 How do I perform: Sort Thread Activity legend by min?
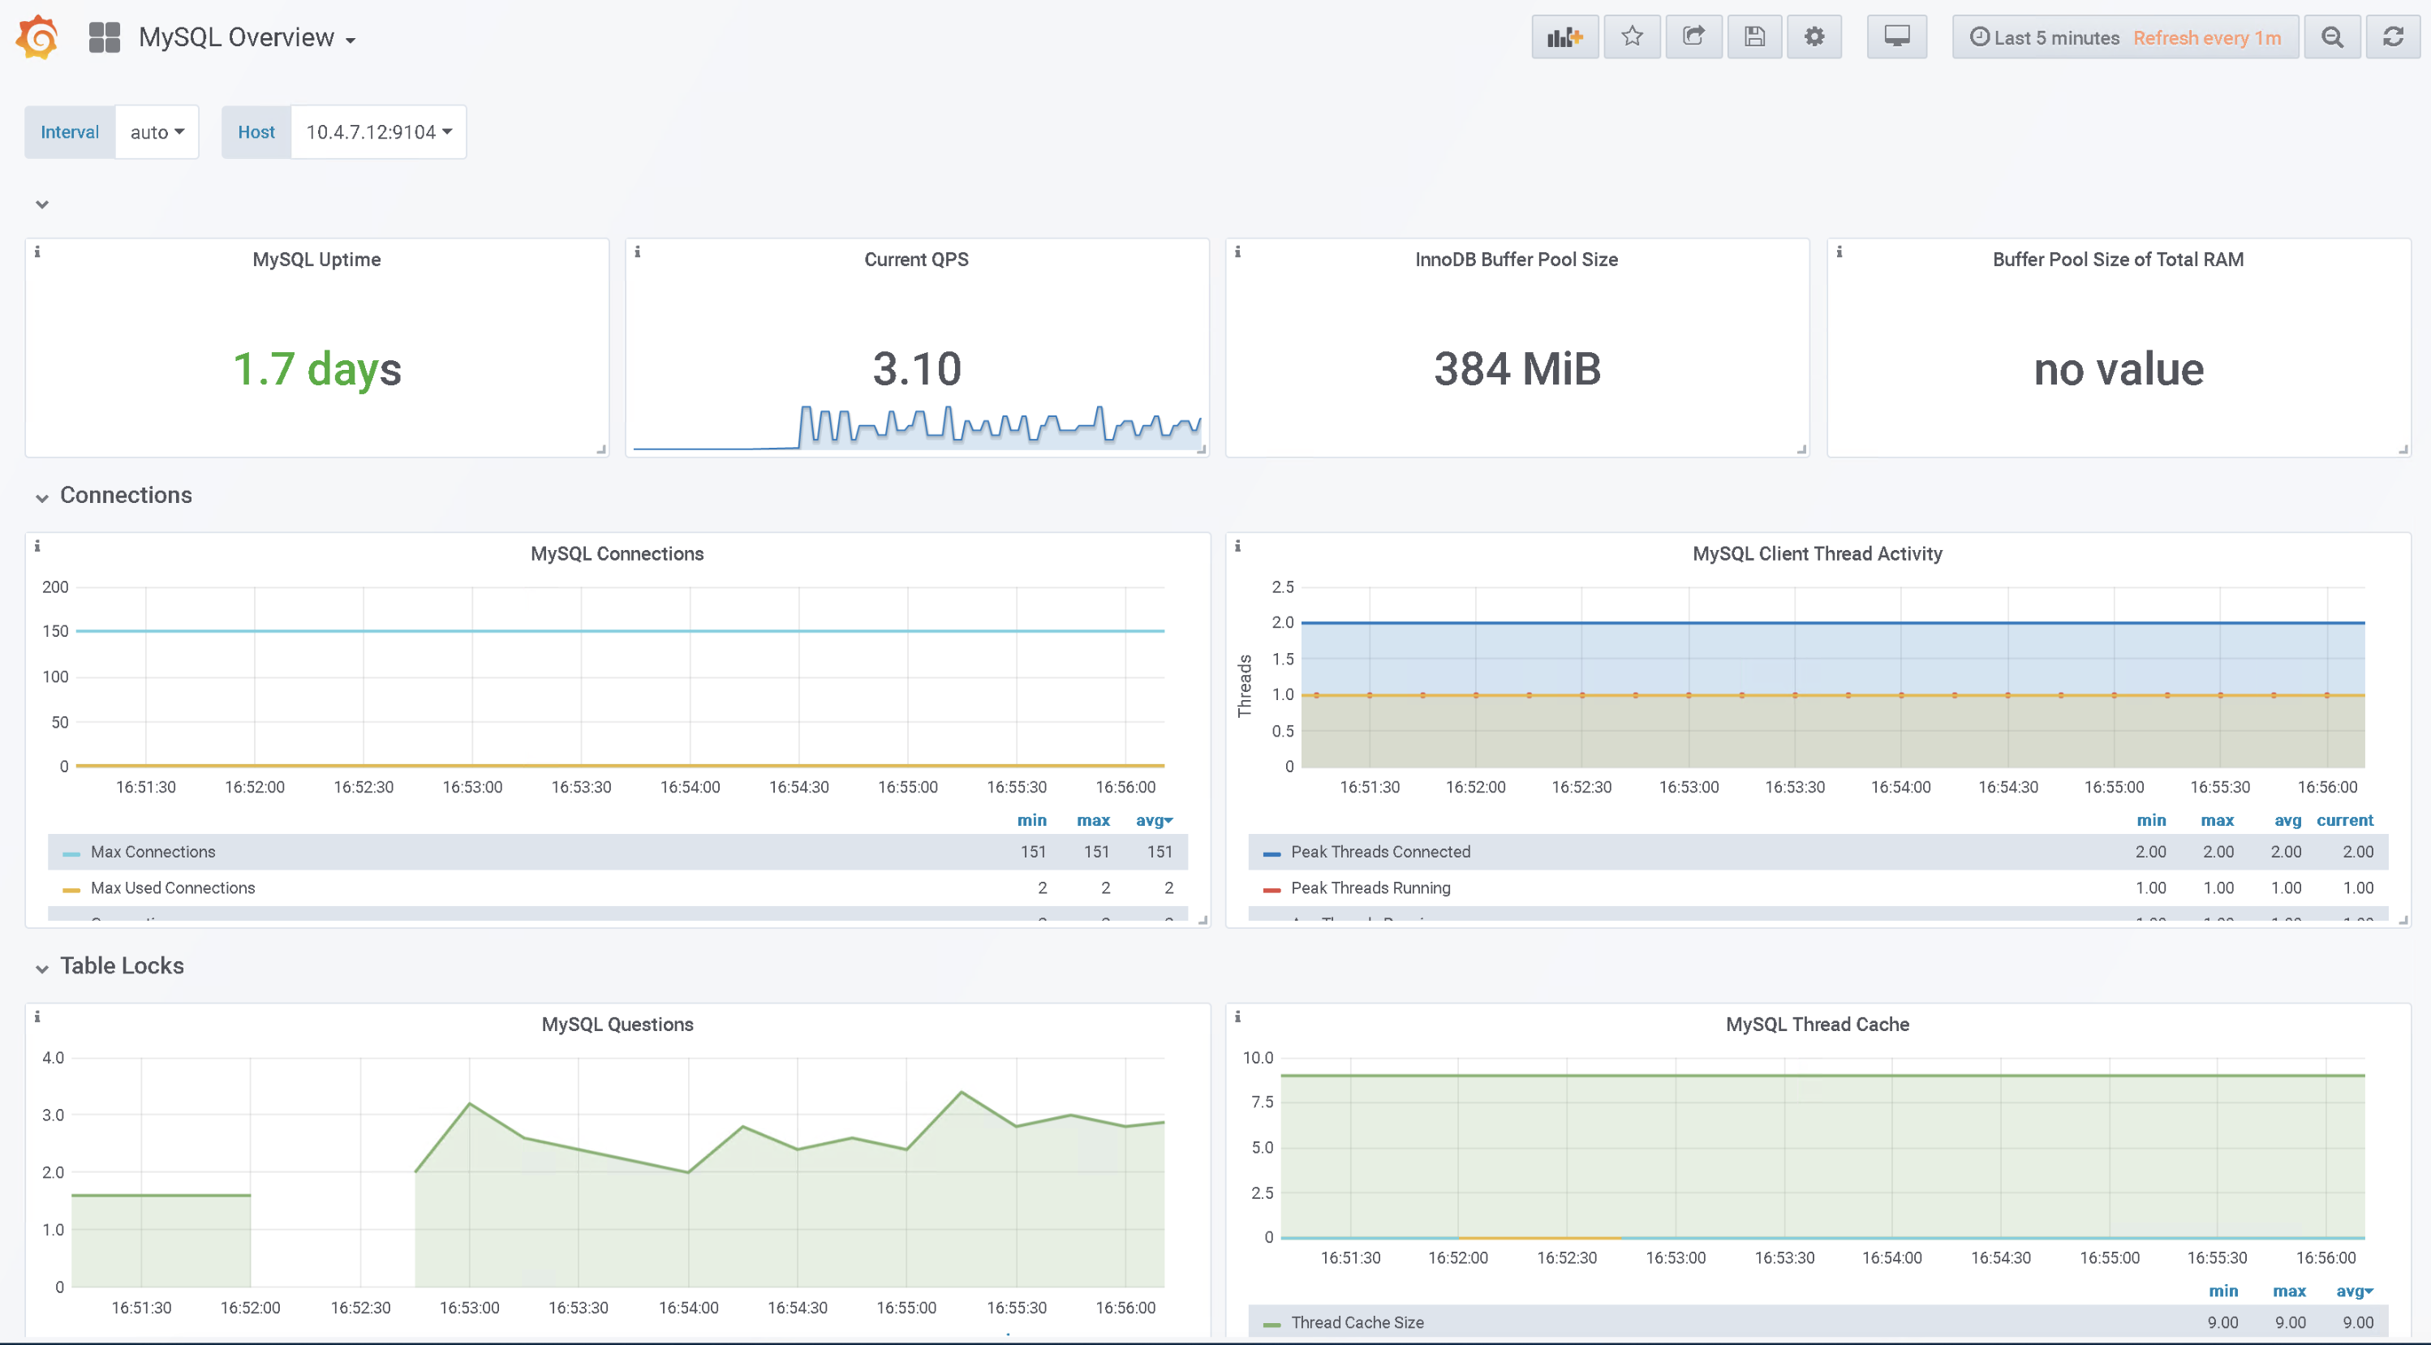coord(2151,821)
